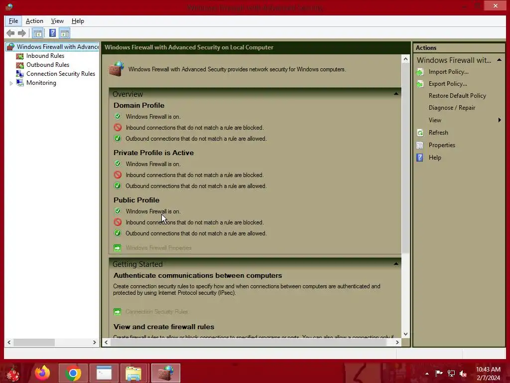Click the Forward arrow toolbar icon
The image size is (510, 383).
(x=22, y=33)
